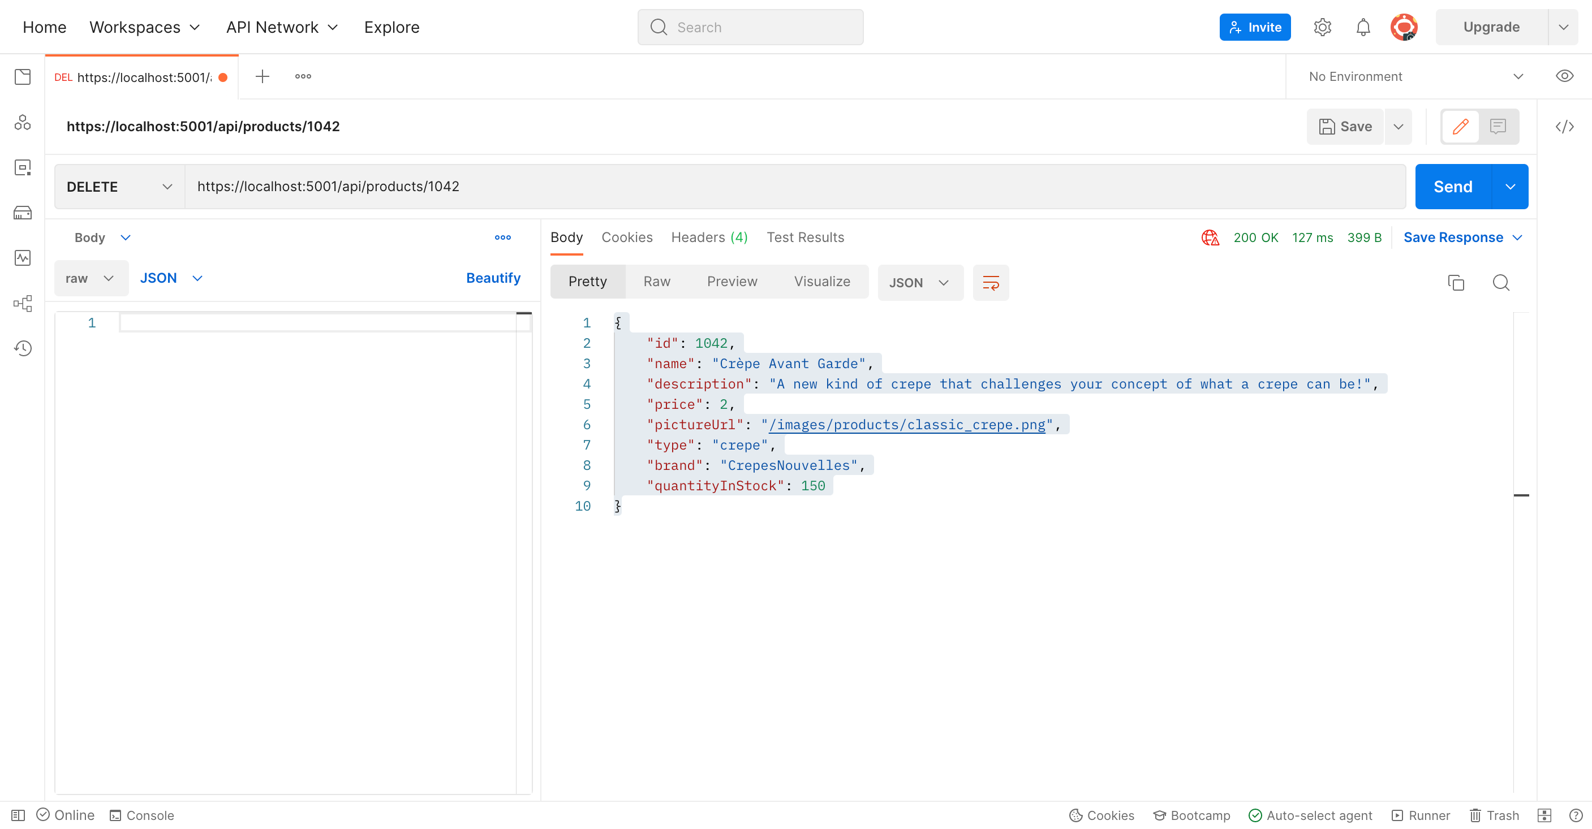Screen dimensions: 1592x829
Task: Copy the response body with the copy icon
Action: coord(1456,282)
